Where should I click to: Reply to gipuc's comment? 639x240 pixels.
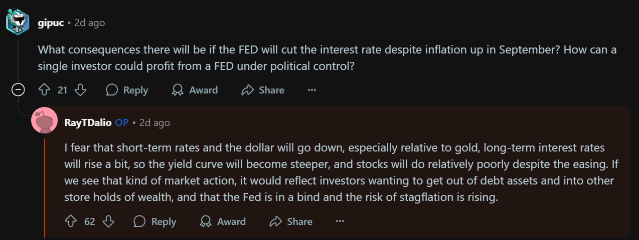[x=127, y=90]
